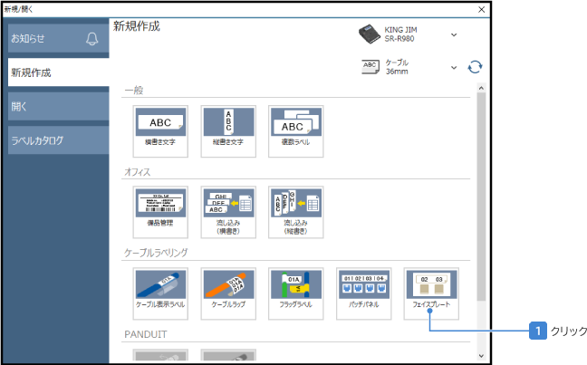
Task: Select the 備品管理 equipment management template
Action: 159,213
